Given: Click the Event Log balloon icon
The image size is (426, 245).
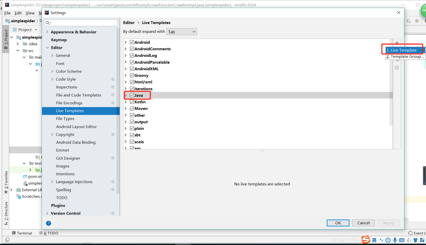Looking at the screenshot, I should click(410, 233).
